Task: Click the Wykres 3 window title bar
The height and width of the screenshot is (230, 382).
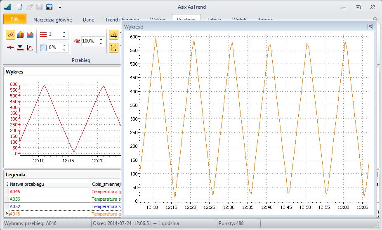Action: coord(244,26)
